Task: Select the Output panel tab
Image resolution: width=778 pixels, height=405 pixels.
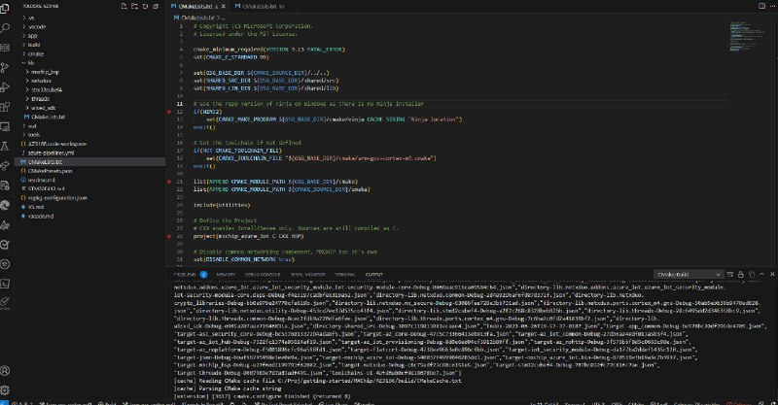Action: coord(374,274)
